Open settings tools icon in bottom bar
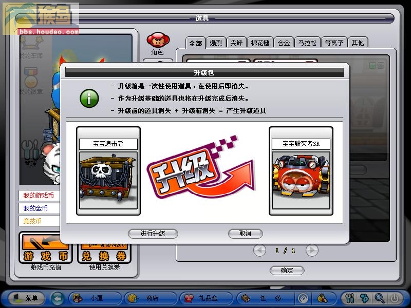Viewport: 411px width, 308px height. tap(350, 298)
